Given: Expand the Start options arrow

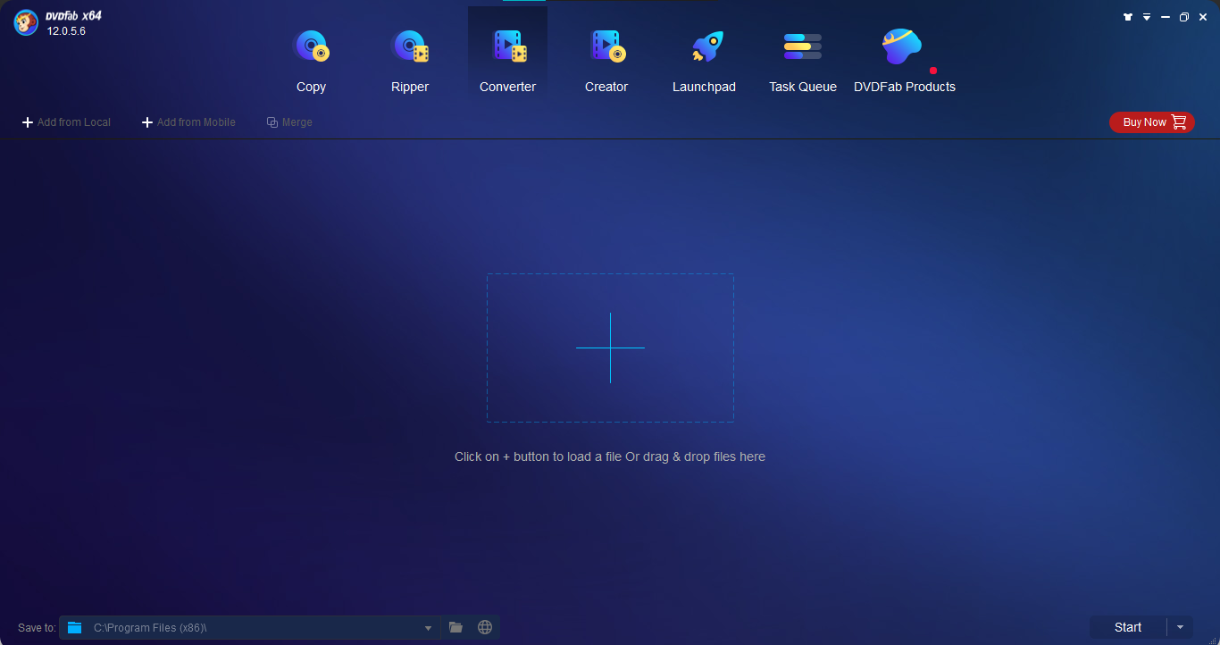Looking at the screenshot, I should (1180, 627).
